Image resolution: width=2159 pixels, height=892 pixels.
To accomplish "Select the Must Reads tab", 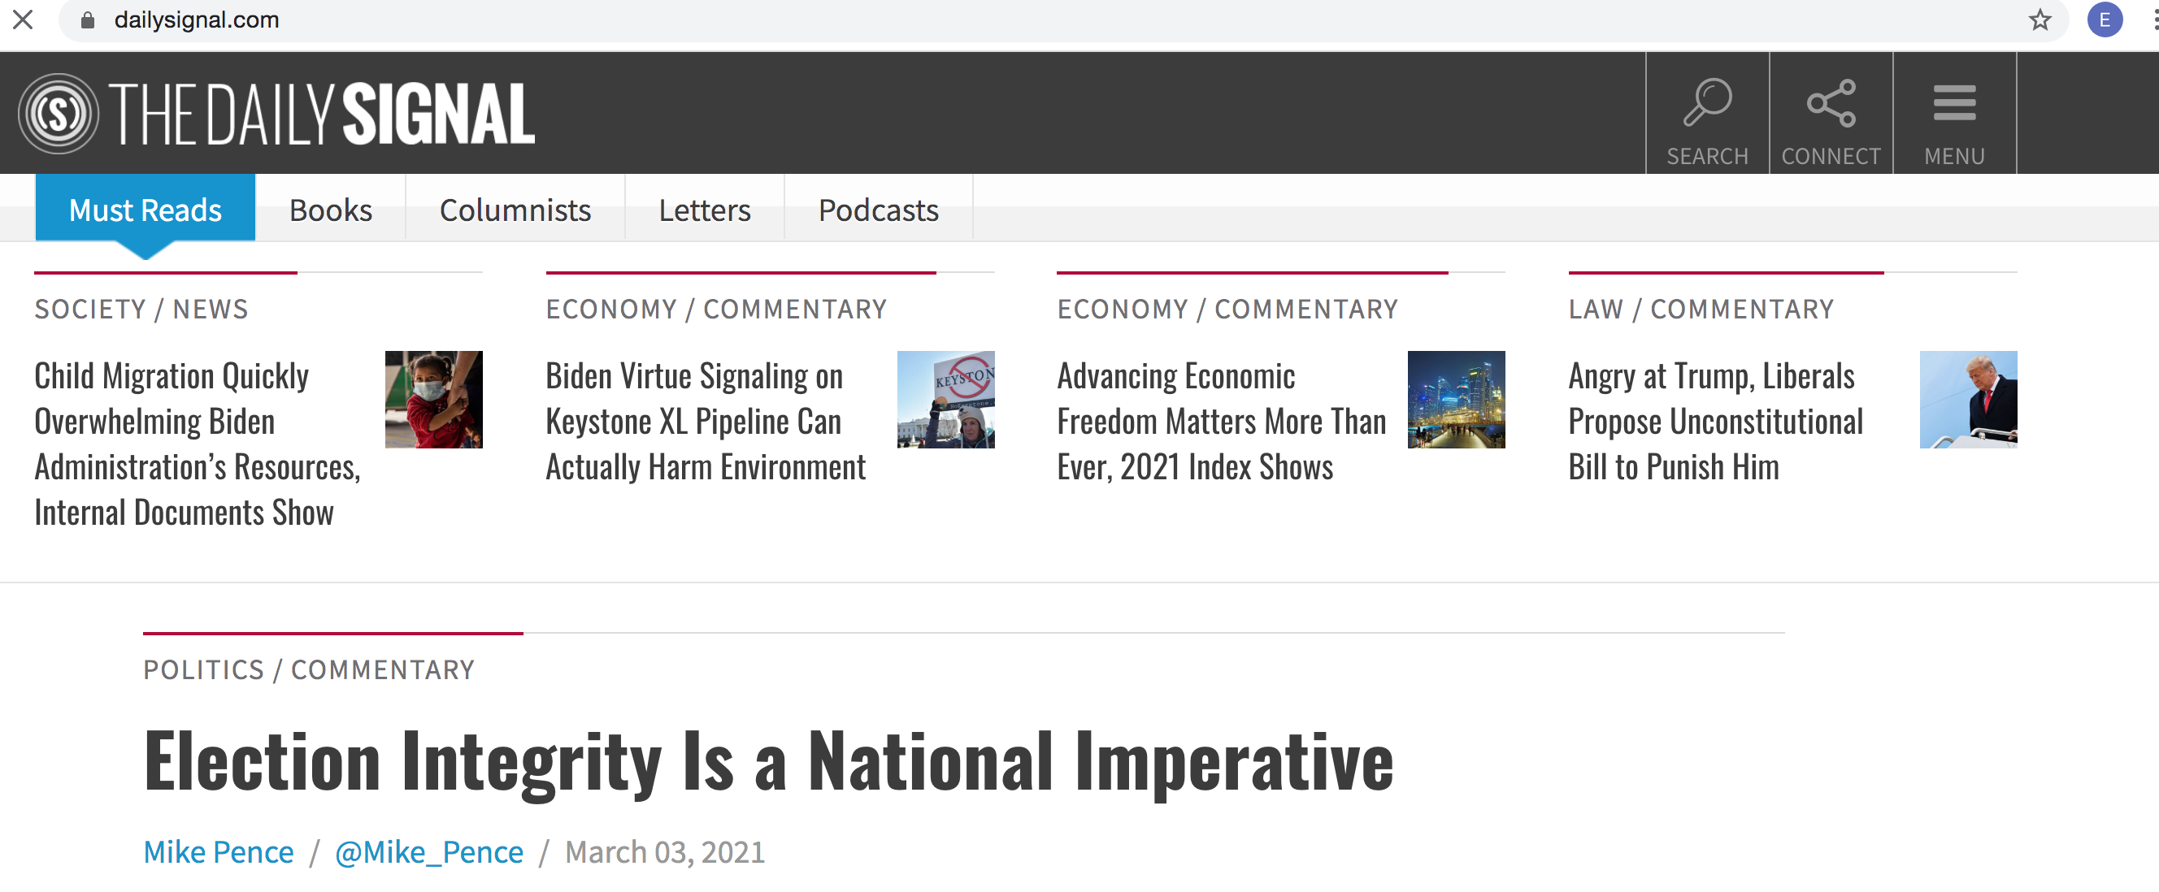I will 145,210.
